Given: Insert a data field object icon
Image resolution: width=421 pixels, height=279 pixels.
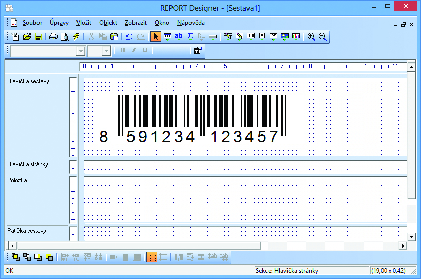Looking at the screenshot, I should (167, 36).
